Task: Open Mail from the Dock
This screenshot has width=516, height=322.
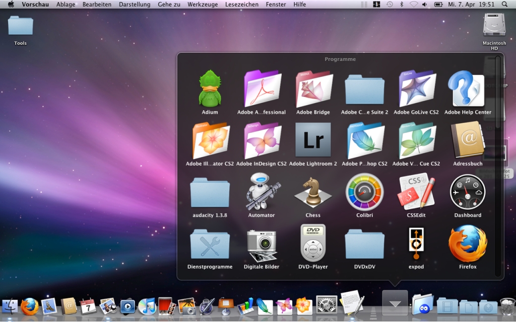Action: pyautogui.click(x=49, y=306)
